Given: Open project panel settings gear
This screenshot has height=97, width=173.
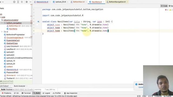Looking at the screenshot, I should [26, 2].
